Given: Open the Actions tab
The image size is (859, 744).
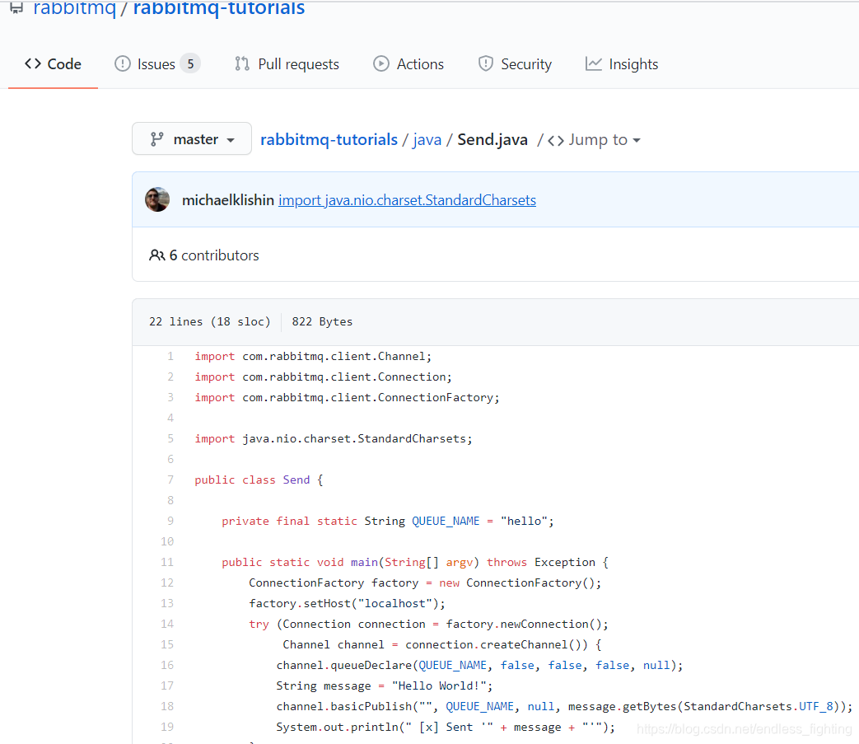Looking at the screenshot, I should 408,64.
